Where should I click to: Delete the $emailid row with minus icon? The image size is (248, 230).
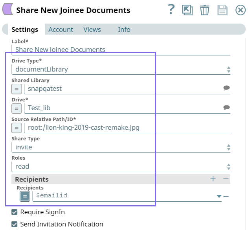[226, 197]
